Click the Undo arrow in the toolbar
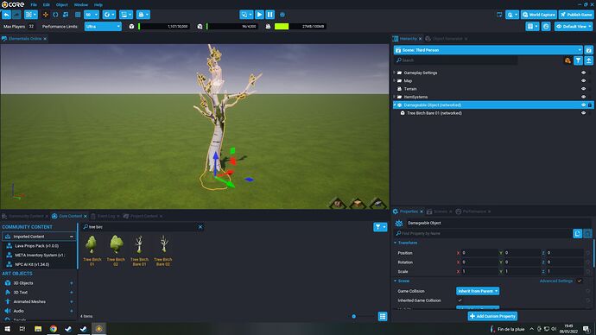This screenshot has height=335, width=596. 6,15
